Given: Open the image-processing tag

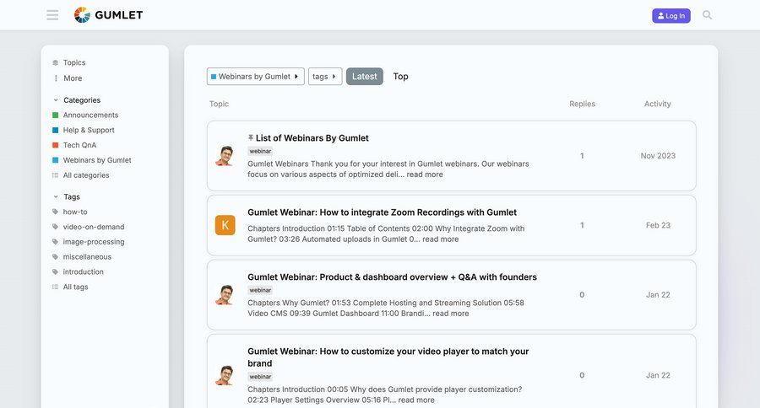Looking at the screenshot, I should coord(94,241).
